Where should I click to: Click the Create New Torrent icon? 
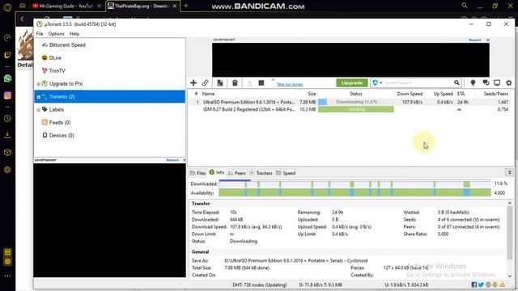(220, 82)
